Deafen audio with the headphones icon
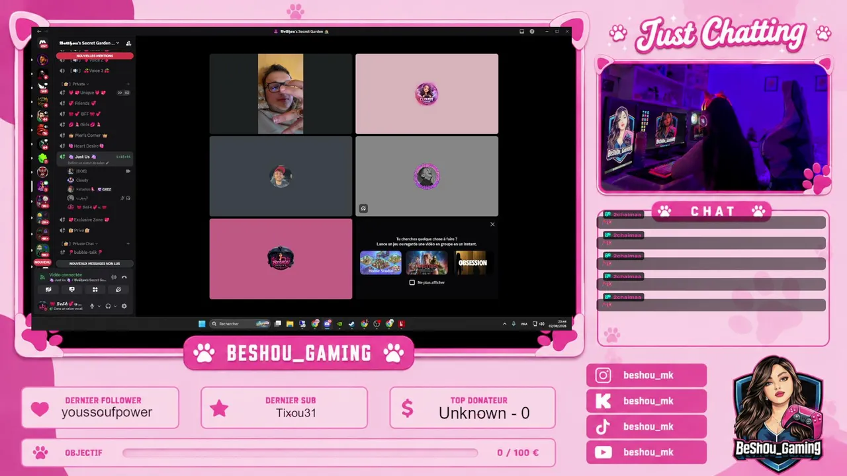The width and height of the screenshot is (847, 476). coord(108,306)
